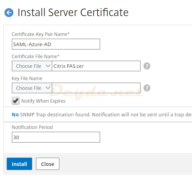
Task: Click the "Notification Period" label
Action: [x=32, y=127]
